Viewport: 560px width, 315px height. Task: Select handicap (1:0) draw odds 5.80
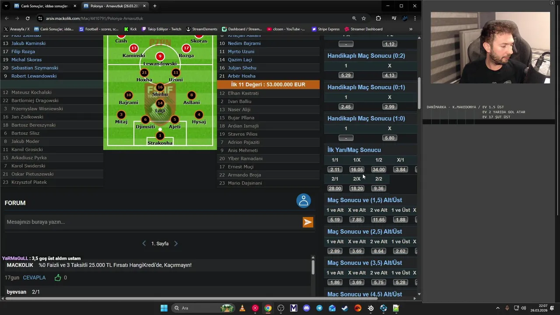[x=389, y=138]
